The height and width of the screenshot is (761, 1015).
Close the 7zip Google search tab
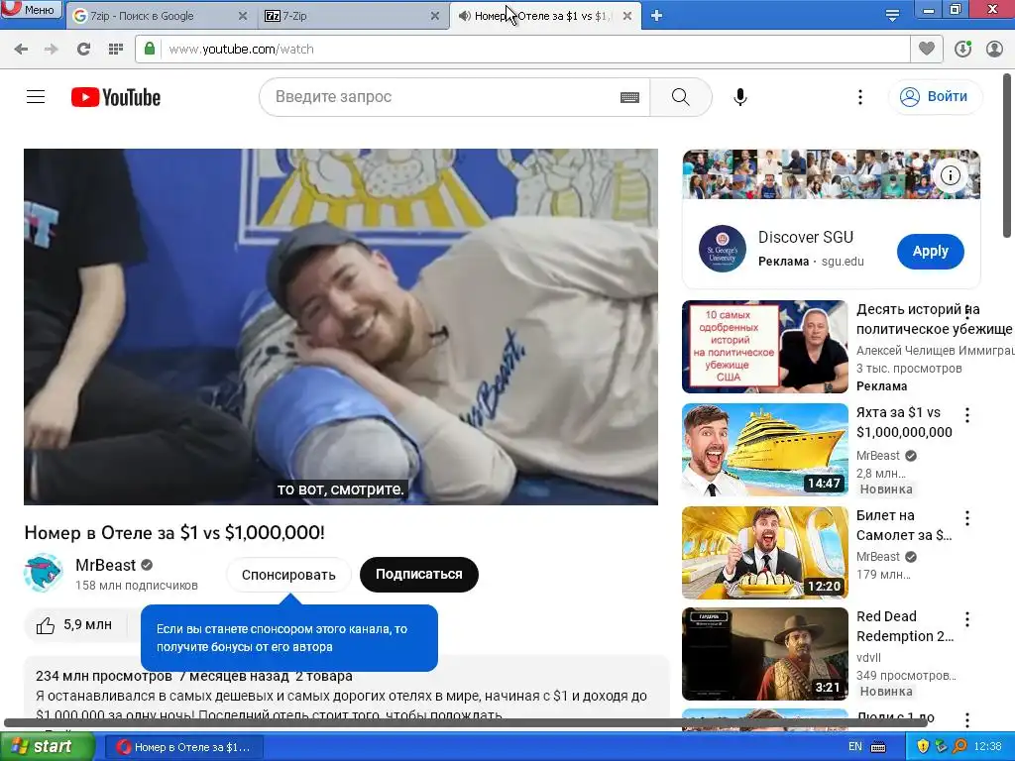[243, 16]
